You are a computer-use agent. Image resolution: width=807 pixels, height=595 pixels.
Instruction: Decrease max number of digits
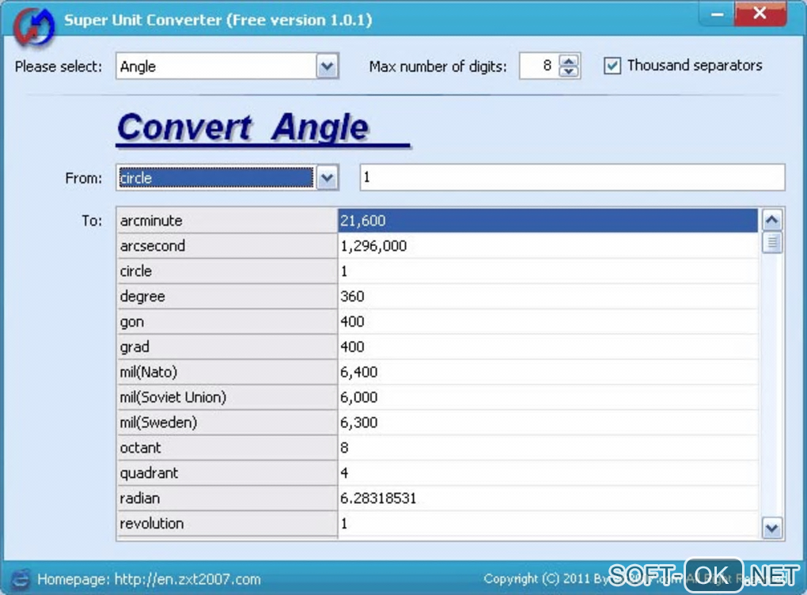point(569,71)
